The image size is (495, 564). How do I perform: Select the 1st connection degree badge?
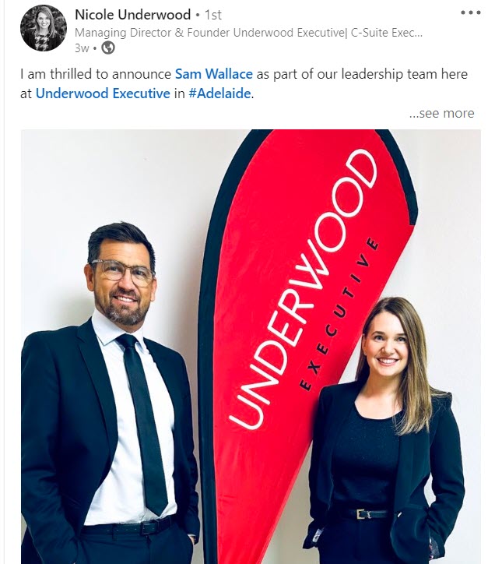pos(213,15)
